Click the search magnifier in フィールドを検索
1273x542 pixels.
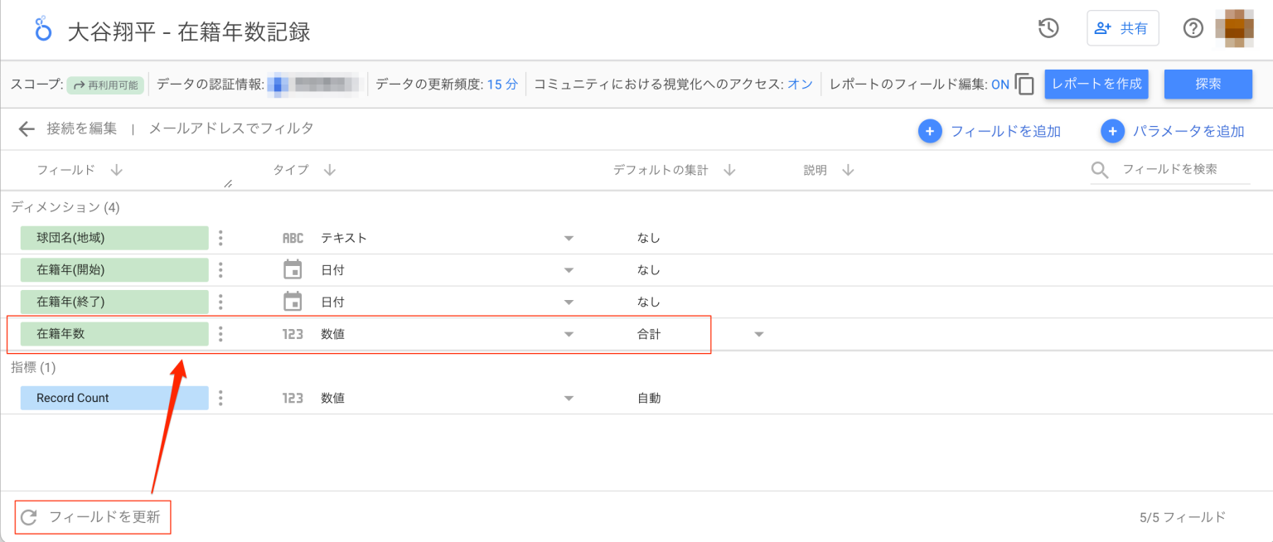(1099, 170)
